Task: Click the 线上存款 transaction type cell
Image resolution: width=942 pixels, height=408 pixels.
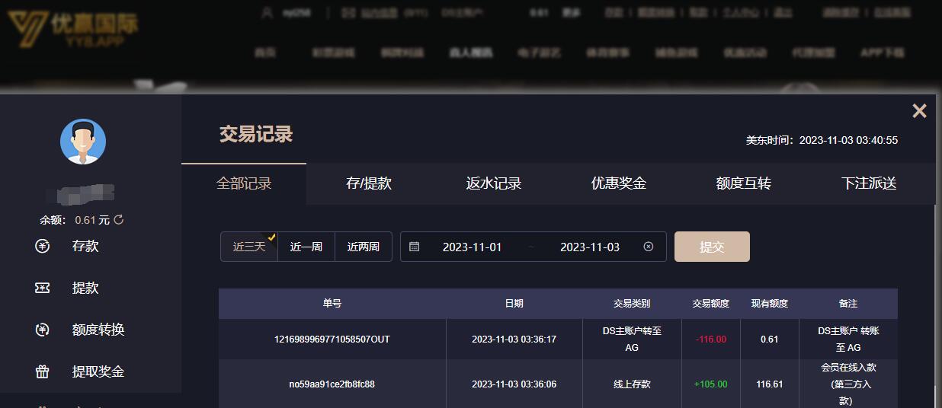Action: (632, 384)
